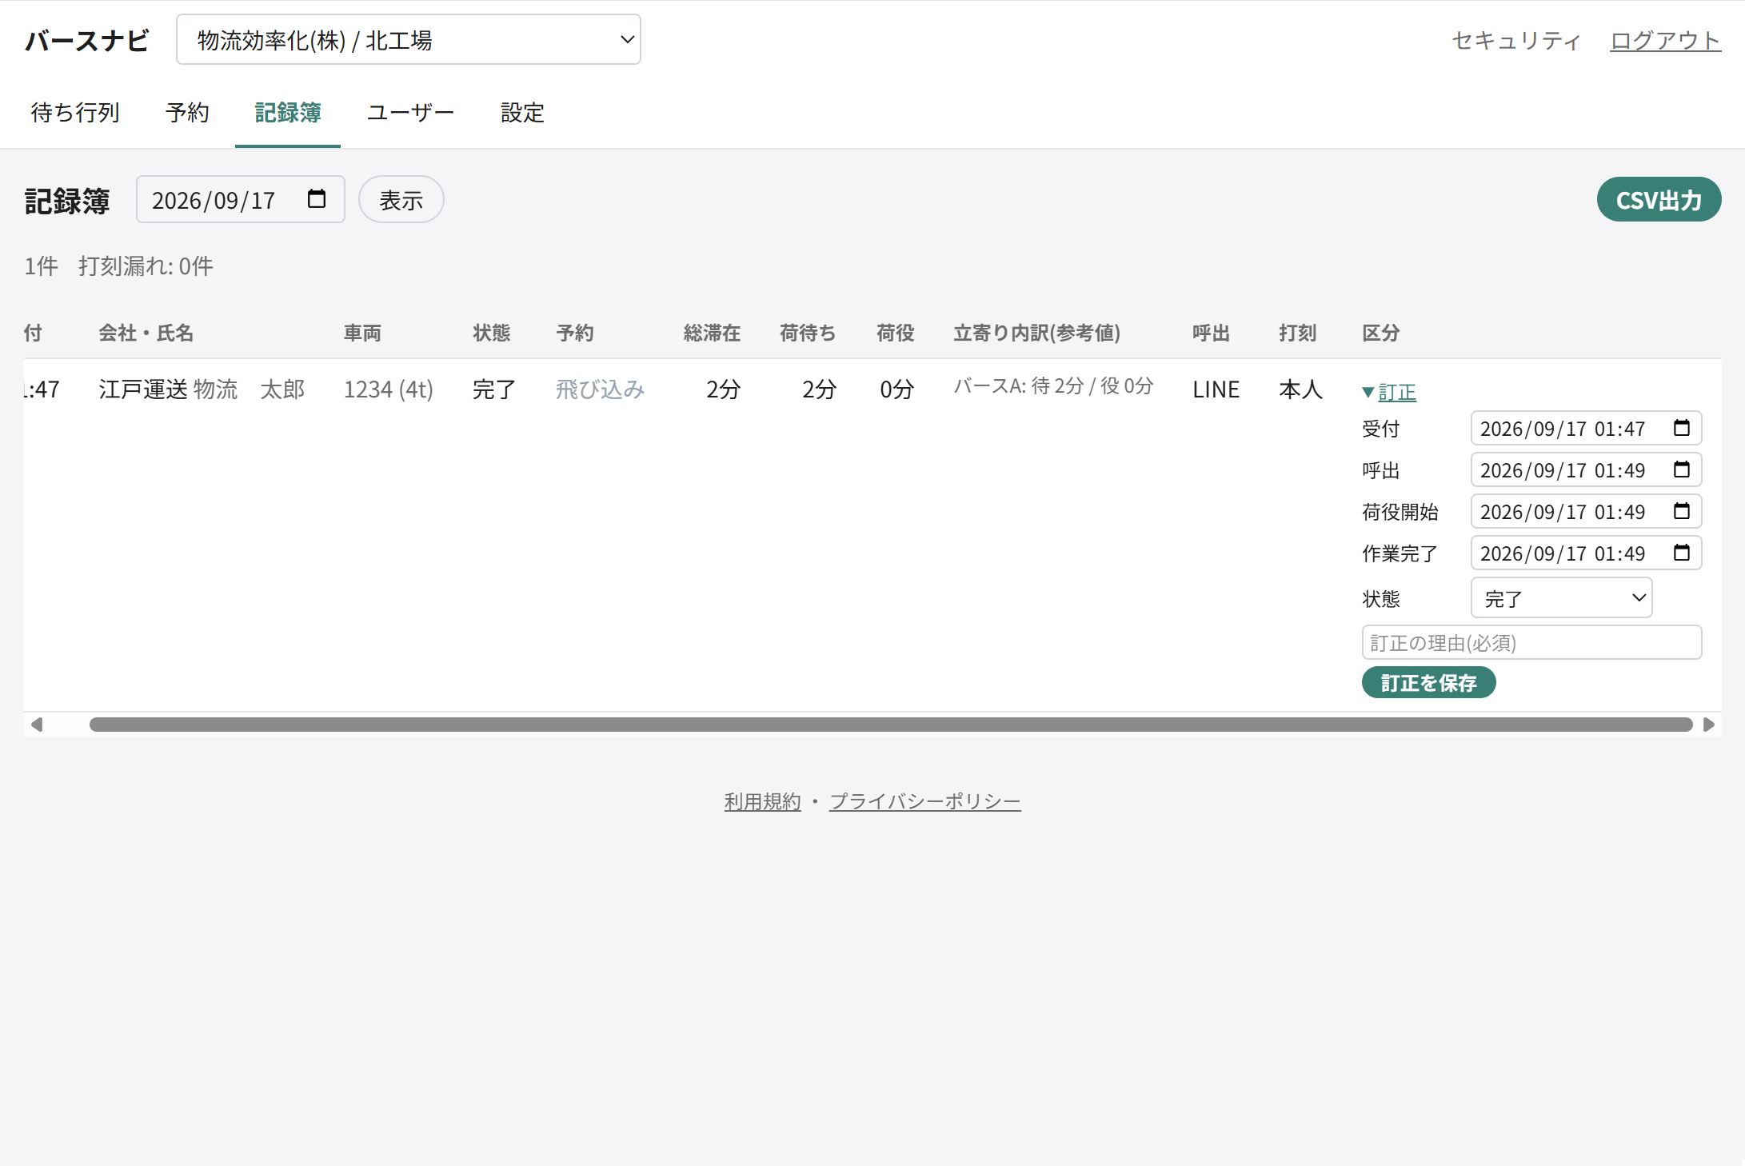Open calendar icon for 作業完了 datetime
Screen dimensions: 1745x1166
1682,553
